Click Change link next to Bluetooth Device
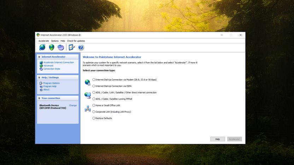This screenshot has height=165, width=294. click(73, 105)
